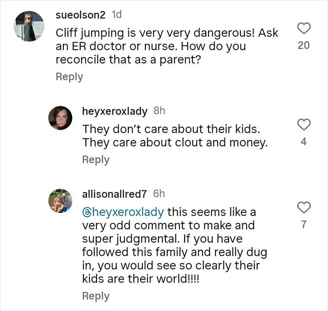Click the 1d timestamp next to sueolson2
Image resolution: width=328 pixels, height=311 pixels.
[x=117, y=15]
